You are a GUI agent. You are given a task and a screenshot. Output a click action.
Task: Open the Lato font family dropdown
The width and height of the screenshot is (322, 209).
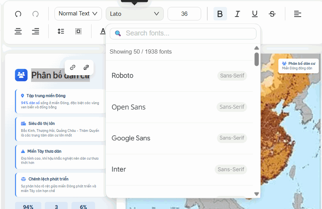pos(135,14)
